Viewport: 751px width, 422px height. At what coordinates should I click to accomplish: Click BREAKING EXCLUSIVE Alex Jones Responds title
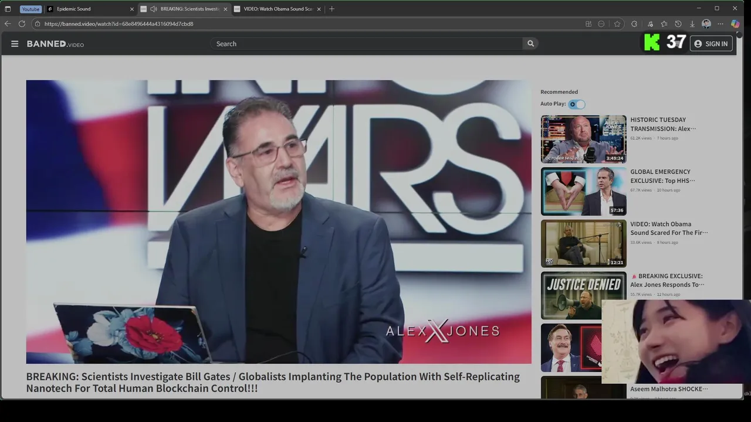coord(667,281)
